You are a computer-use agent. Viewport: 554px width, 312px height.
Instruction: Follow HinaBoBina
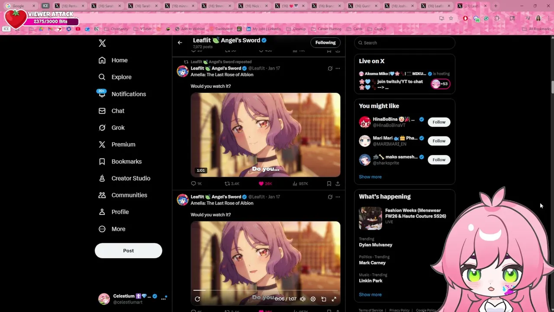[x=439, y=122]
